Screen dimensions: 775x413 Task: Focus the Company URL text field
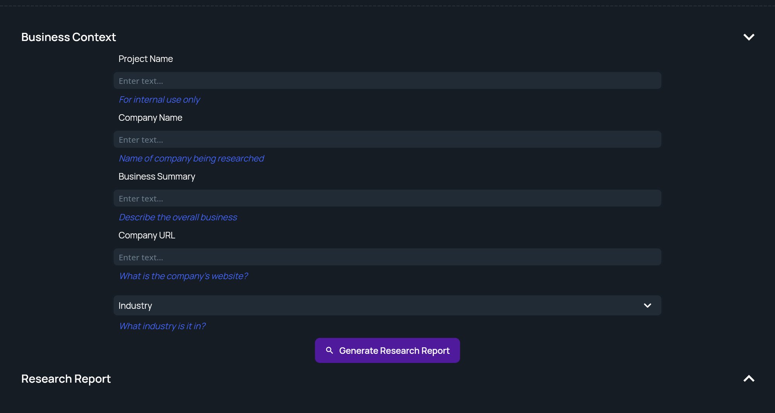[x=387, y=257]
